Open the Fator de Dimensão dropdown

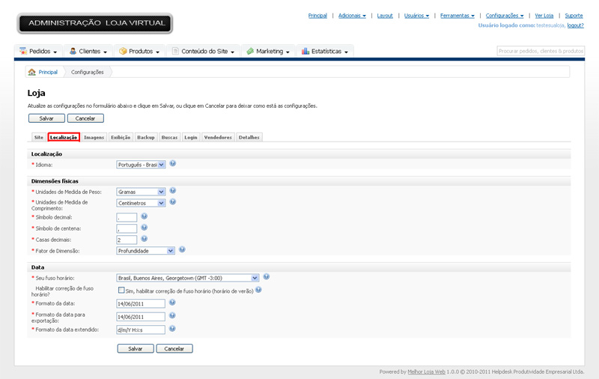145,251
